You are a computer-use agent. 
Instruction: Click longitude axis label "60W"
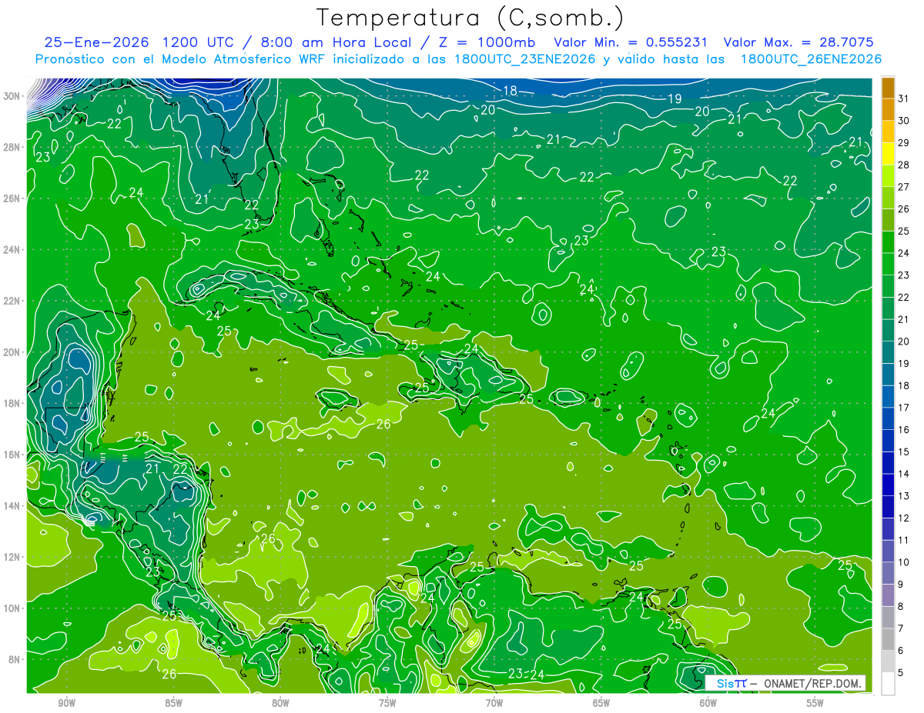pos(708,703)
